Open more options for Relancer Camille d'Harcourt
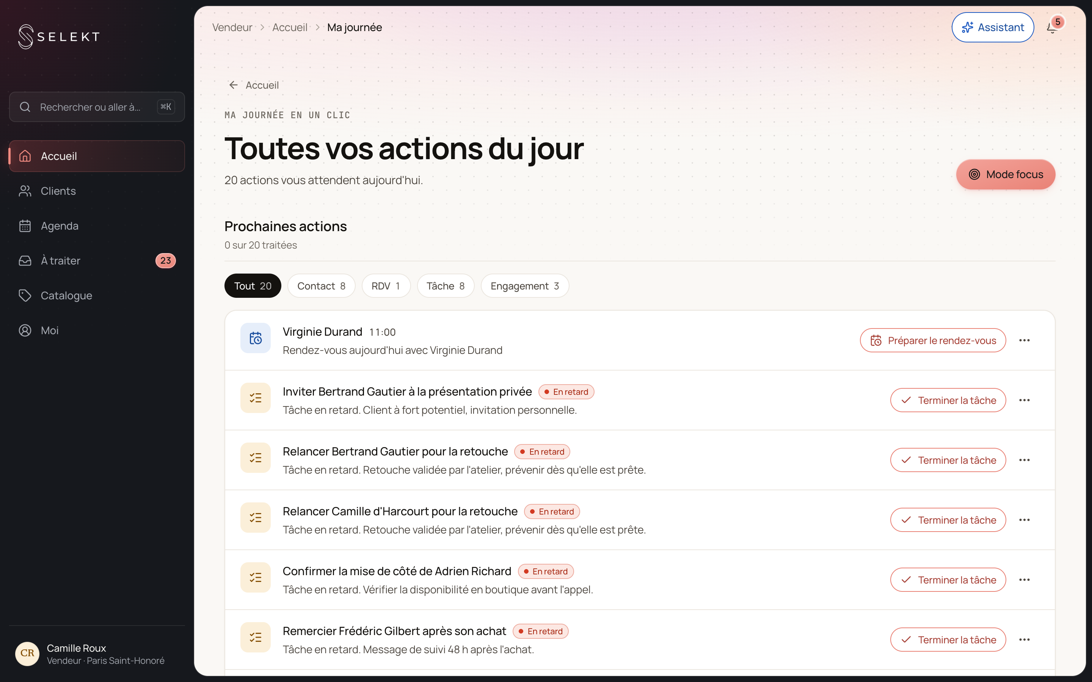This screenshot has height=682, width=1092. pos(1024,520)
